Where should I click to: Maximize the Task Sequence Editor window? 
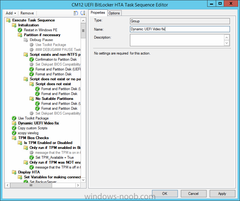tap(220, 3)
